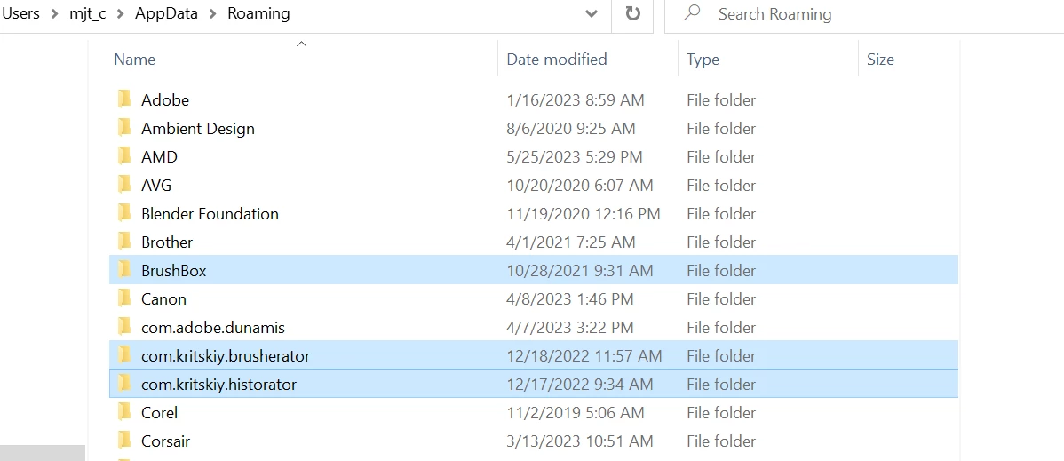Click date 10/28/2021 9:31 AM

(580, 270)
